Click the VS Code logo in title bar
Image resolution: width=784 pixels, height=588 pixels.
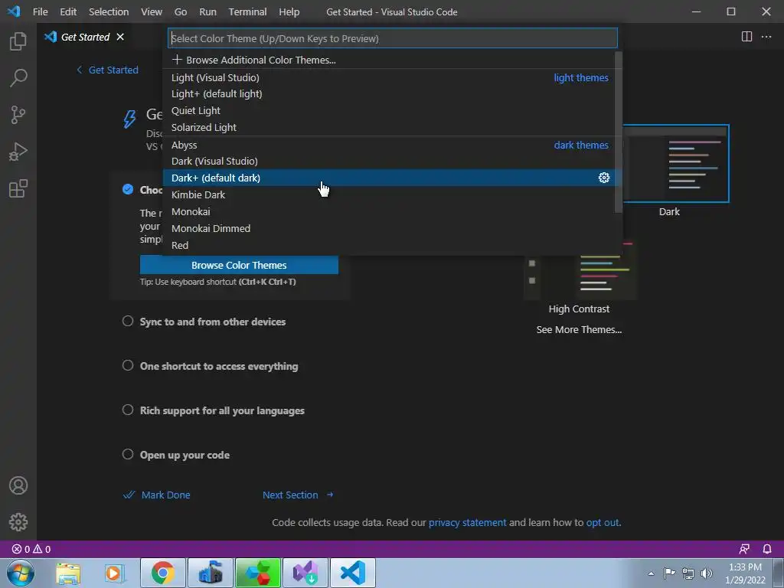tap(14, 11)
